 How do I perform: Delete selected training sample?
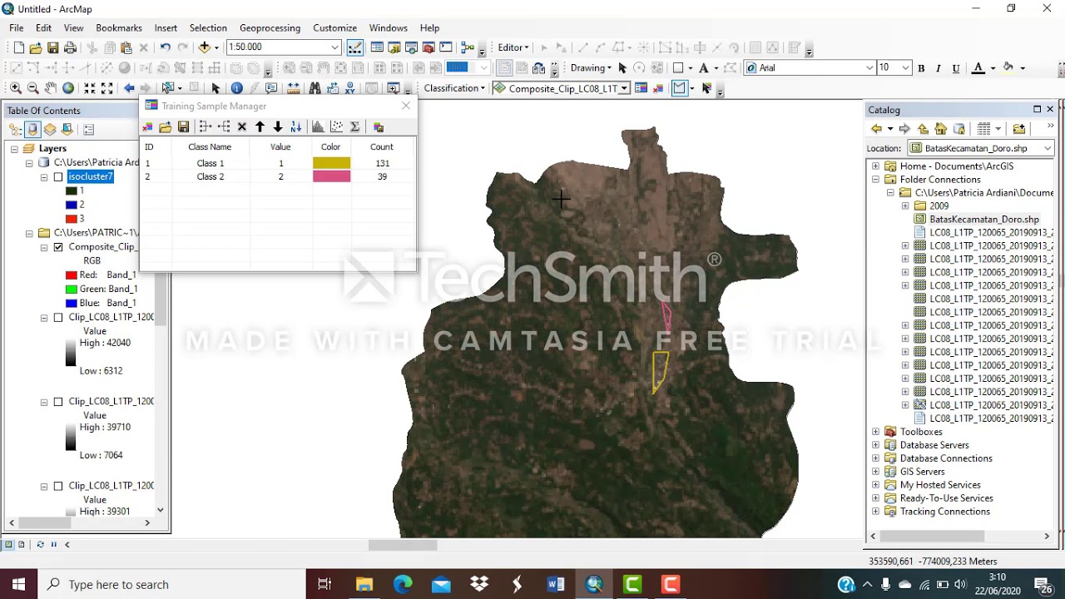242,127
